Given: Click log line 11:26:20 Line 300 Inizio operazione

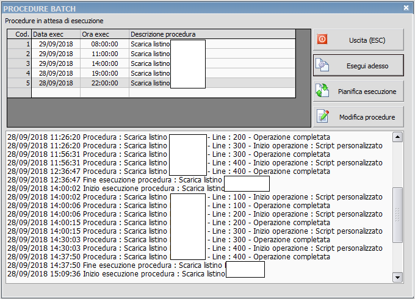Looking at the screenshot, I should tap(195, 145).
